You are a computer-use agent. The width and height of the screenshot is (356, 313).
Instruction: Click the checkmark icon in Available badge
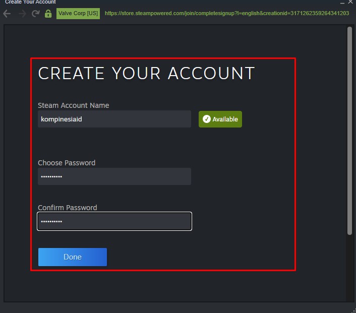click(207, 119)
